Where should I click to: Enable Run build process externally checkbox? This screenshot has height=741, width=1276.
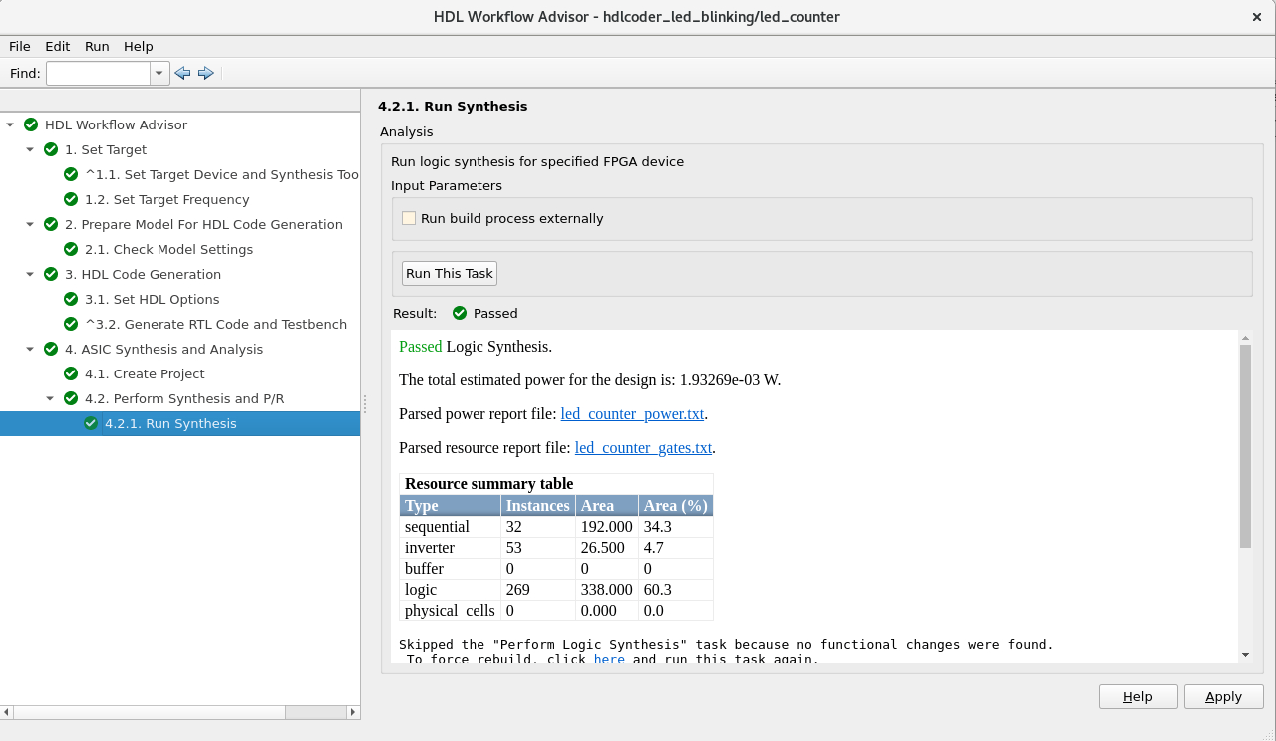(409, 218)
